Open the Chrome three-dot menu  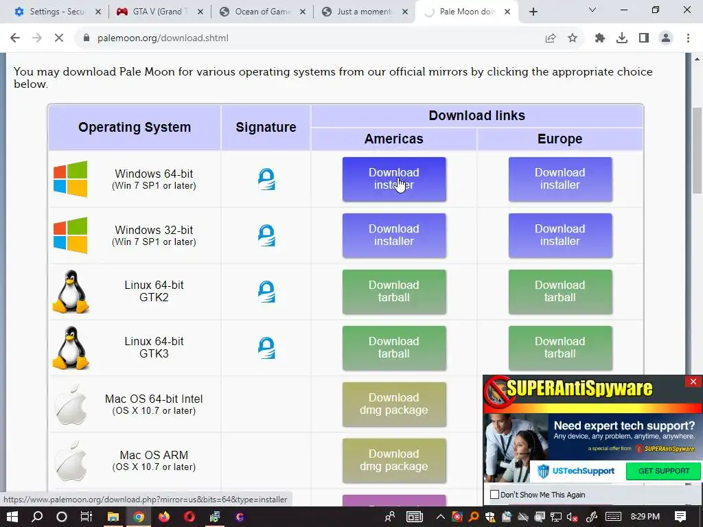[688, 38]
